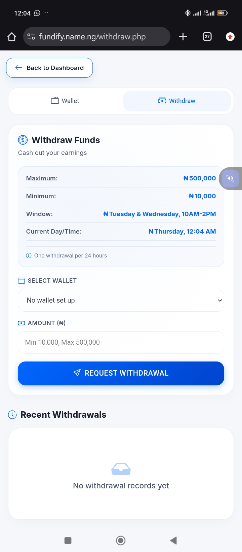Open the site info icon in address bar
242x552 pixels.
click(x=31, y=37)
